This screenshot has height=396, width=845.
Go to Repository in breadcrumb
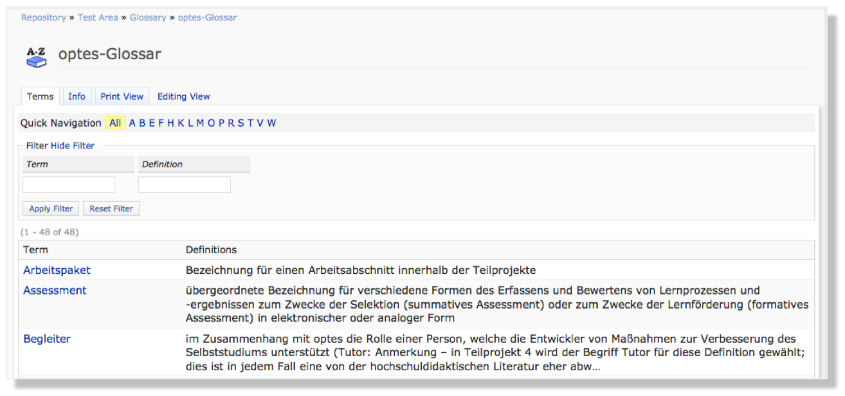coord(43,17)
